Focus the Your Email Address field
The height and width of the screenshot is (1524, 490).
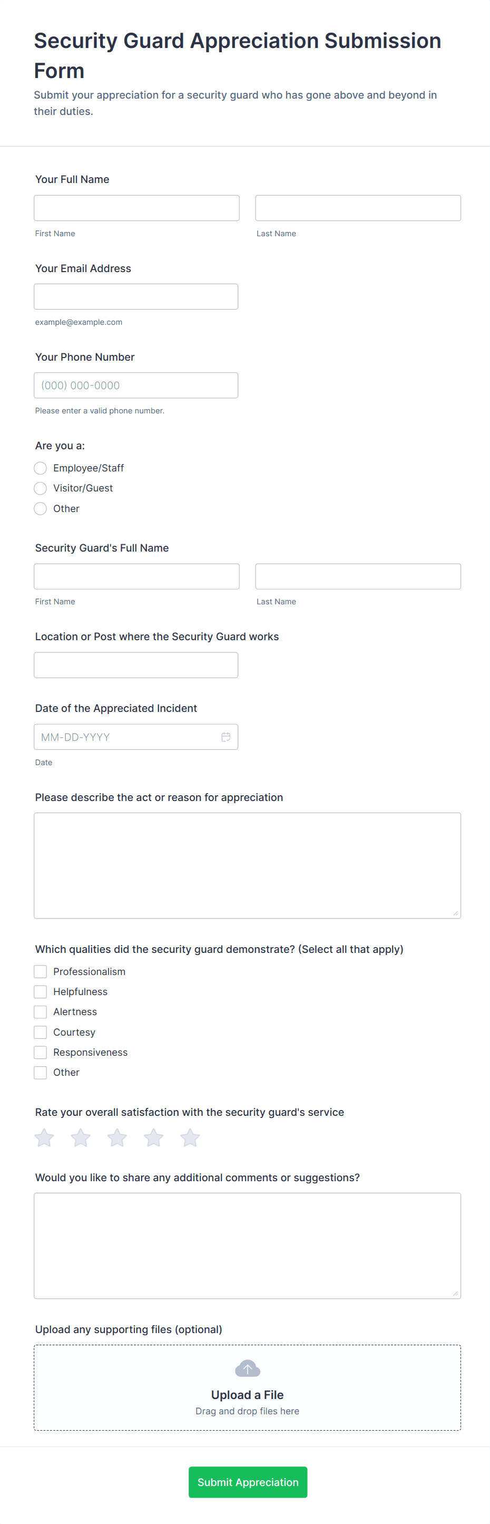pyautogui.click(x=136, y=296)
